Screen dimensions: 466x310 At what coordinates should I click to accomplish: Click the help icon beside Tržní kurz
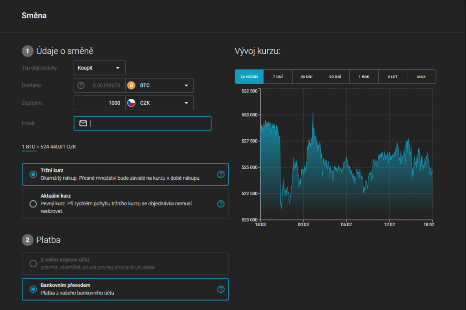[x=221, y=174]
